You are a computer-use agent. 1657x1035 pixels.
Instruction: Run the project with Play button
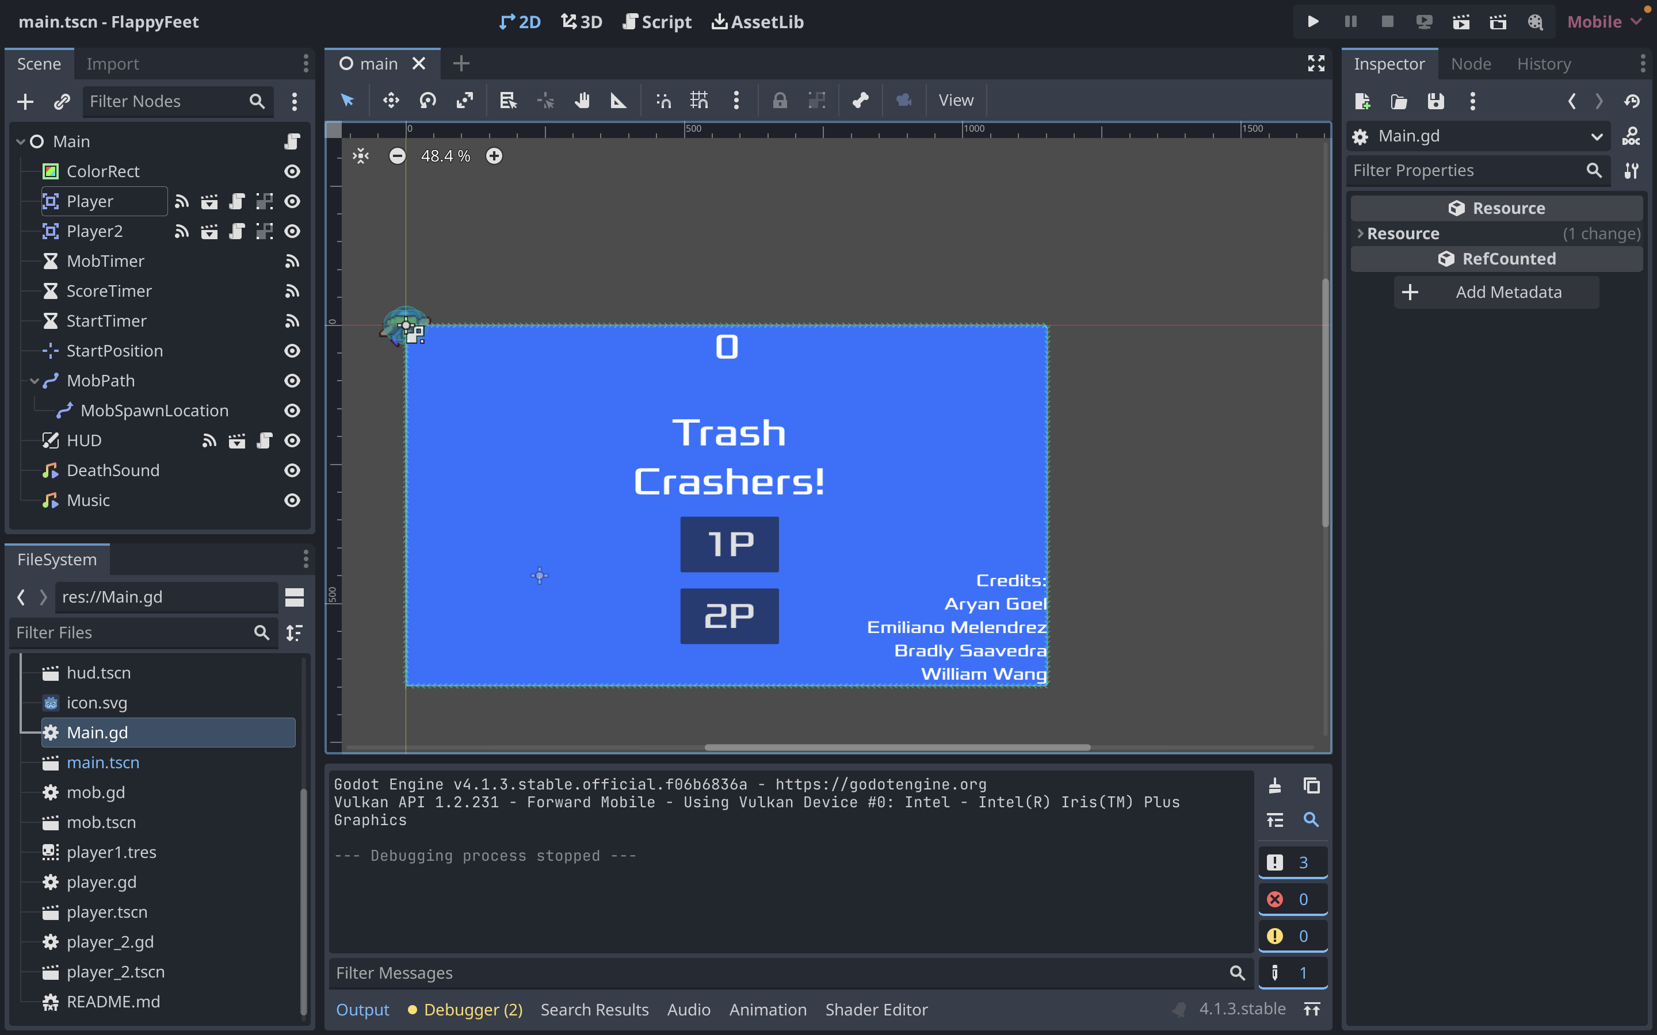coord(1314,22)
